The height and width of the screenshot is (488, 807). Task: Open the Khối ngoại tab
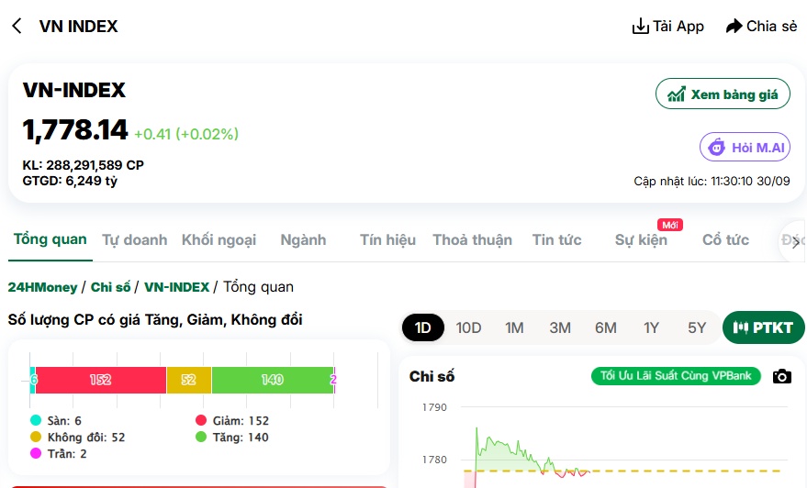219,240
